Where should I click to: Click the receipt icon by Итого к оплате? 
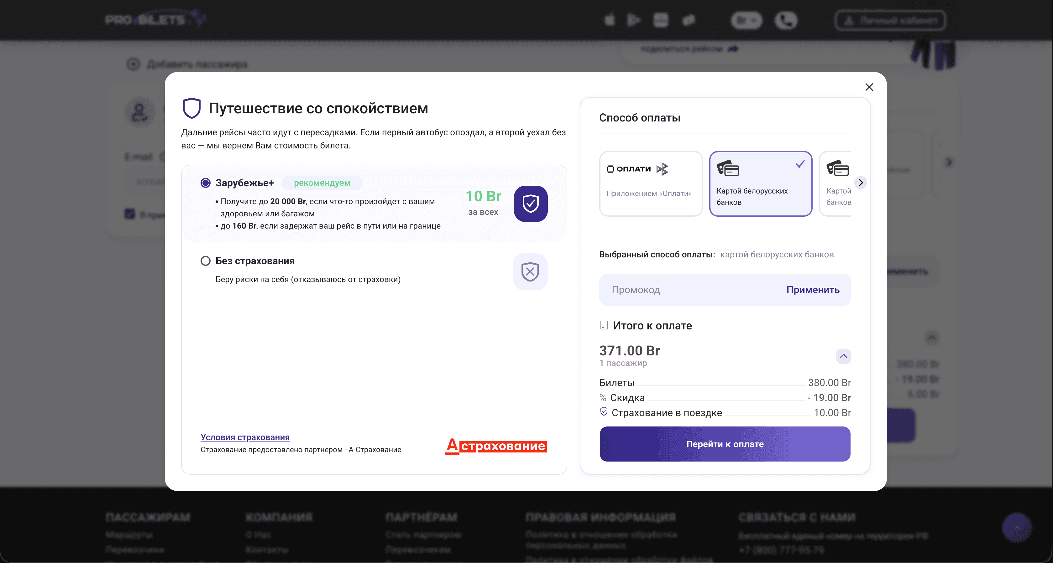coord(604,325)
